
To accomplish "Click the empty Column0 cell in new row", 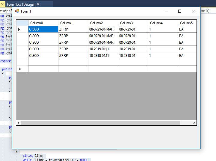I will click(43, 69).
